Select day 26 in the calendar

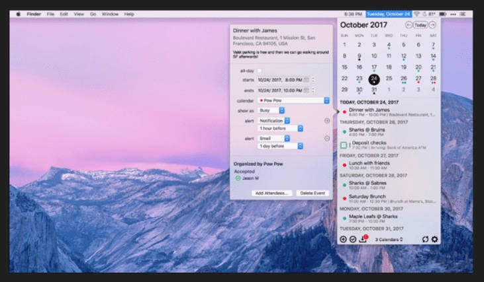click(403, 79)
